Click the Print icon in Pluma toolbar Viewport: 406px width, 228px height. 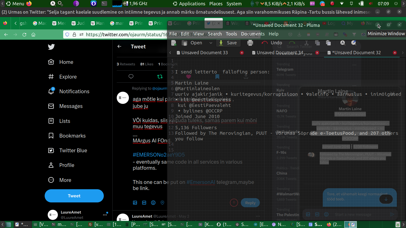tap(250, 43)
